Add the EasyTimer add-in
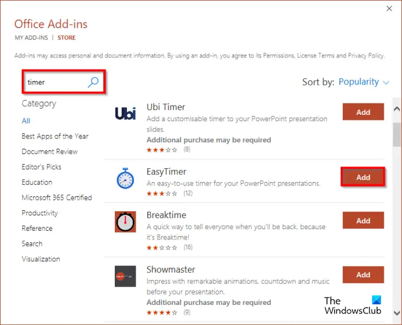Screen dimensions: 402x325 point(364,177)
